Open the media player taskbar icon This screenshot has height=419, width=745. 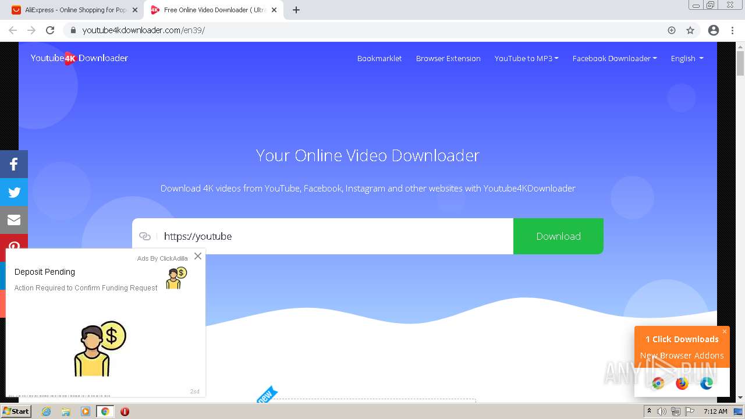point(86,411)
